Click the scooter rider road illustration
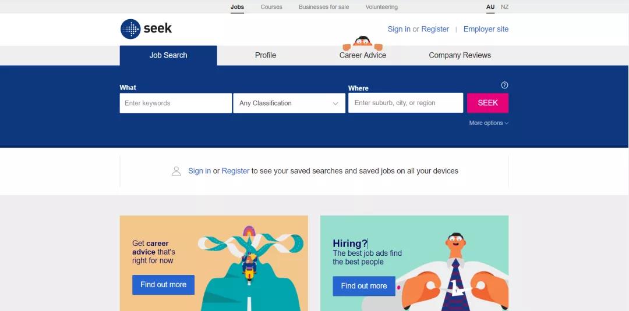 (x=250, y=268)
